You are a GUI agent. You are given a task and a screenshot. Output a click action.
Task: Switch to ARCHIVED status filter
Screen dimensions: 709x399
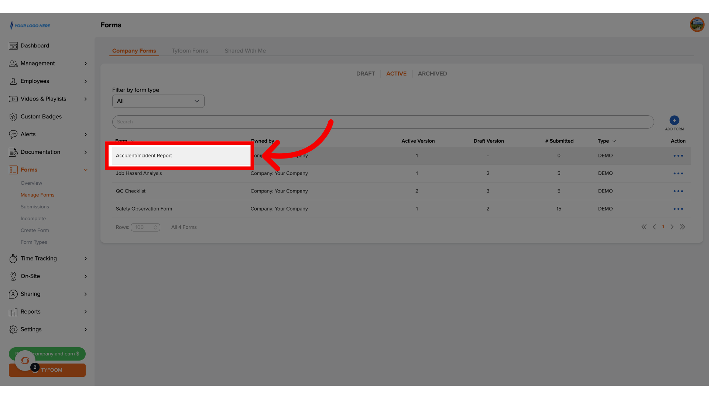pyautogui.click(x=432, y=74)
